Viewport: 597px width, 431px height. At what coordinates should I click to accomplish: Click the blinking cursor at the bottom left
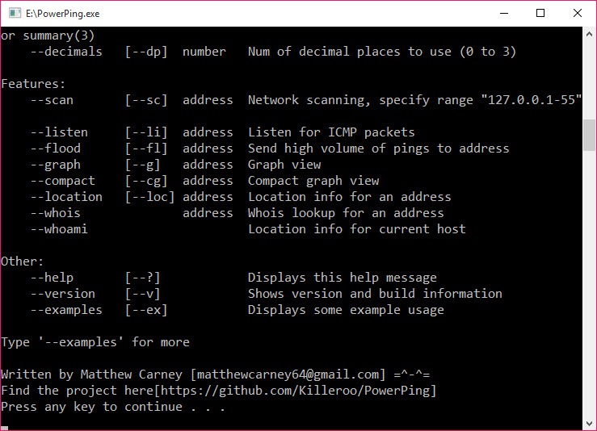(4, 428)
